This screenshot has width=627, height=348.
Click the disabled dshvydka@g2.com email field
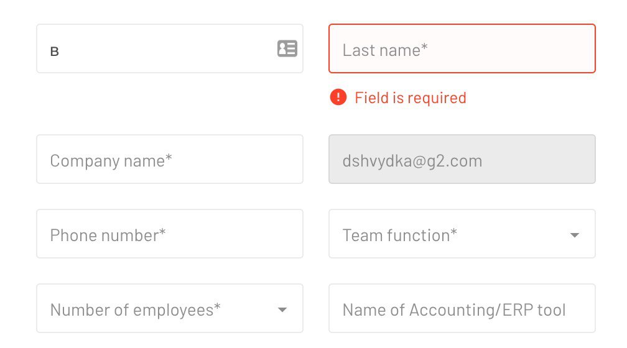pyautogui.click(x=462, y=159)
